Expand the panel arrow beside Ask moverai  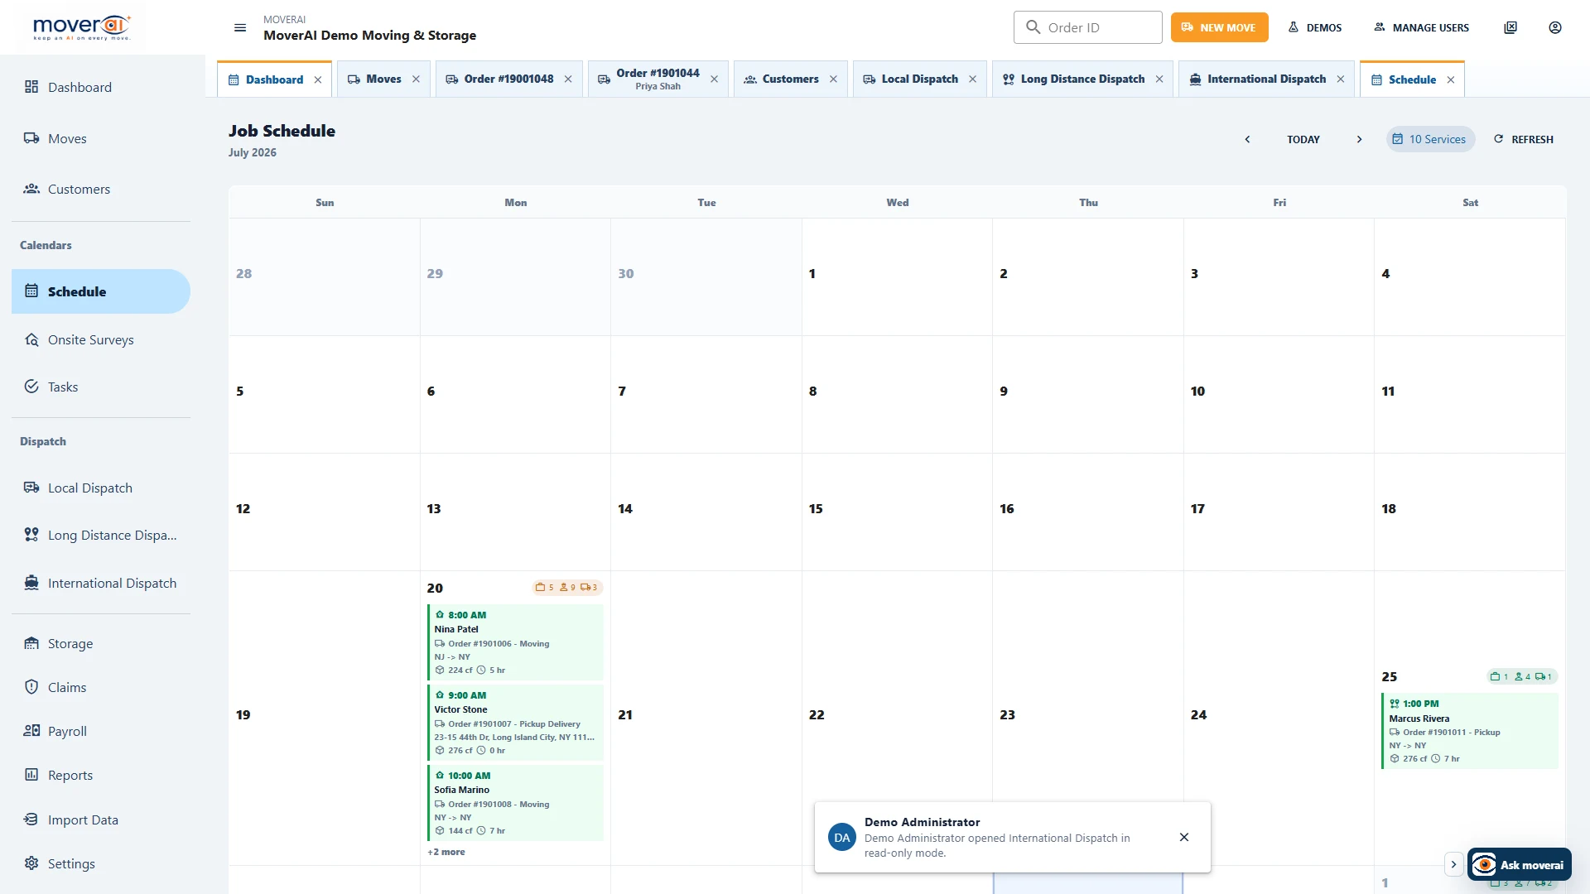click(x=1453, y=864)
